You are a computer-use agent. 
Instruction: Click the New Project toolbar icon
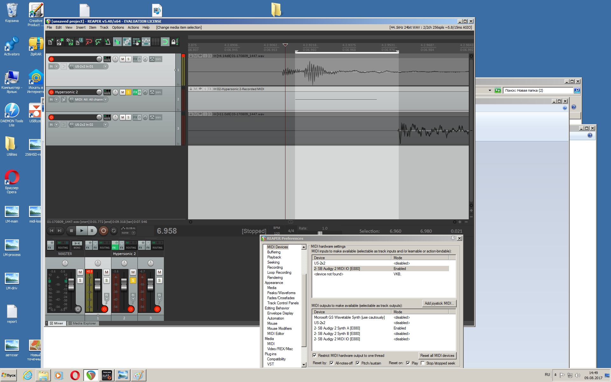pyautogui.click(x=50, y=42)
